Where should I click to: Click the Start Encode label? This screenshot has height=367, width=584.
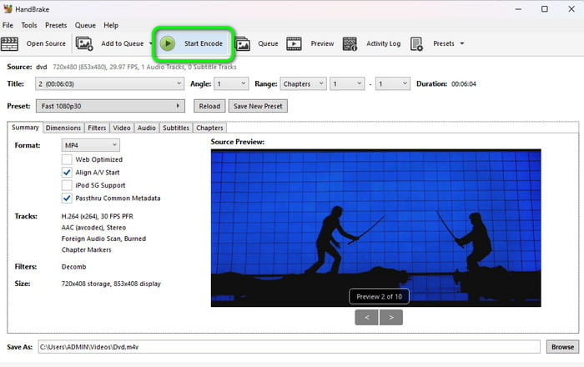204,43
